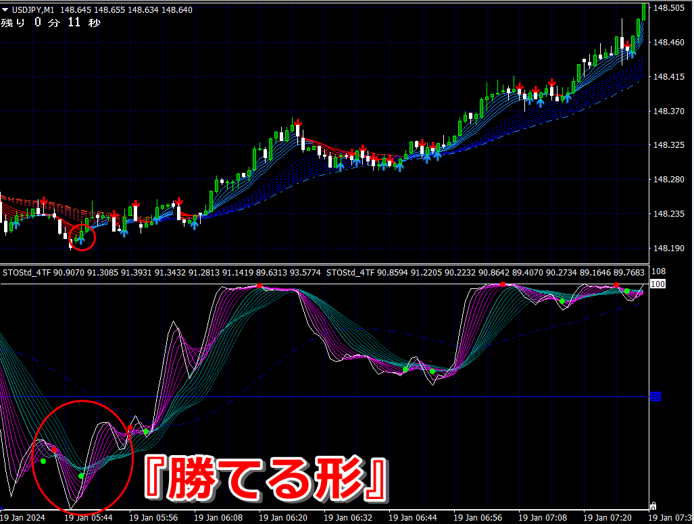
Task: Click the 19 Jan 2024 date label
Action: click(x=22, y=517)
